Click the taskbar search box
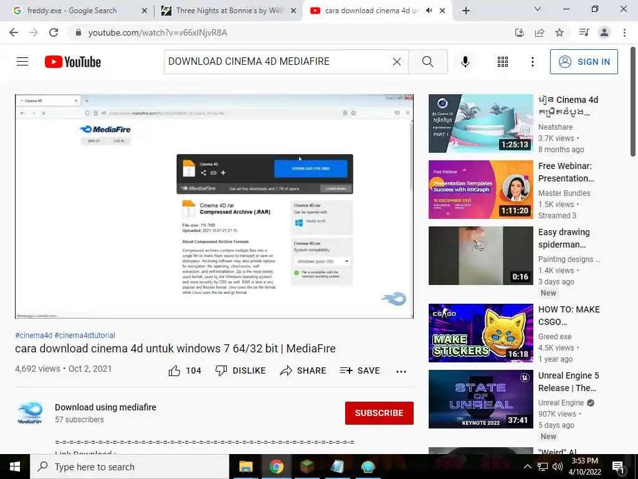Image resolution: width=638 pixels, height=479 pixels. pos(130,467)
